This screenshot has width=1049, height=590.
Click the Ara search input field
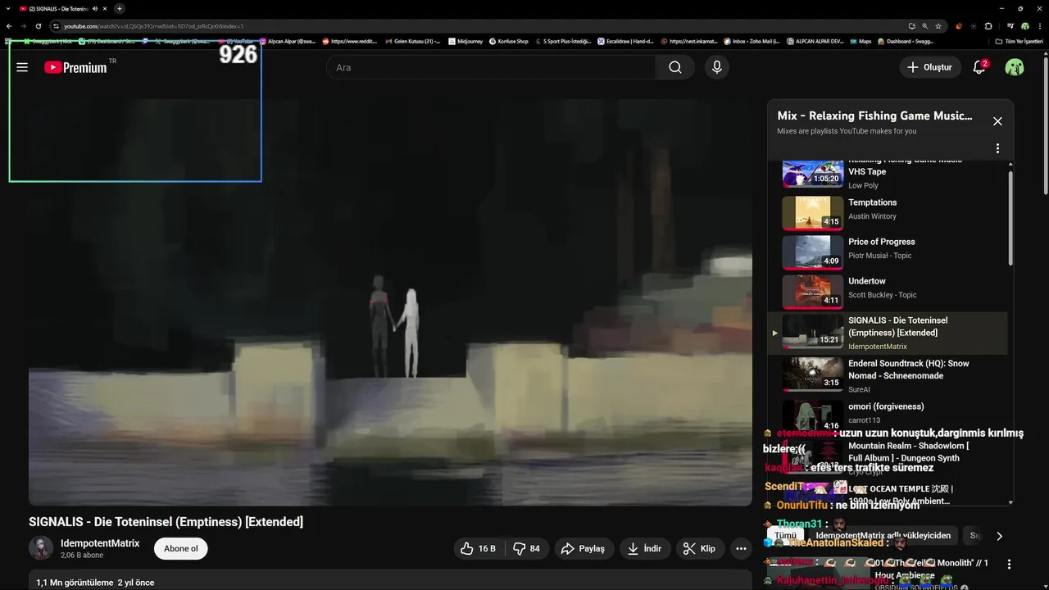[490, 67]
